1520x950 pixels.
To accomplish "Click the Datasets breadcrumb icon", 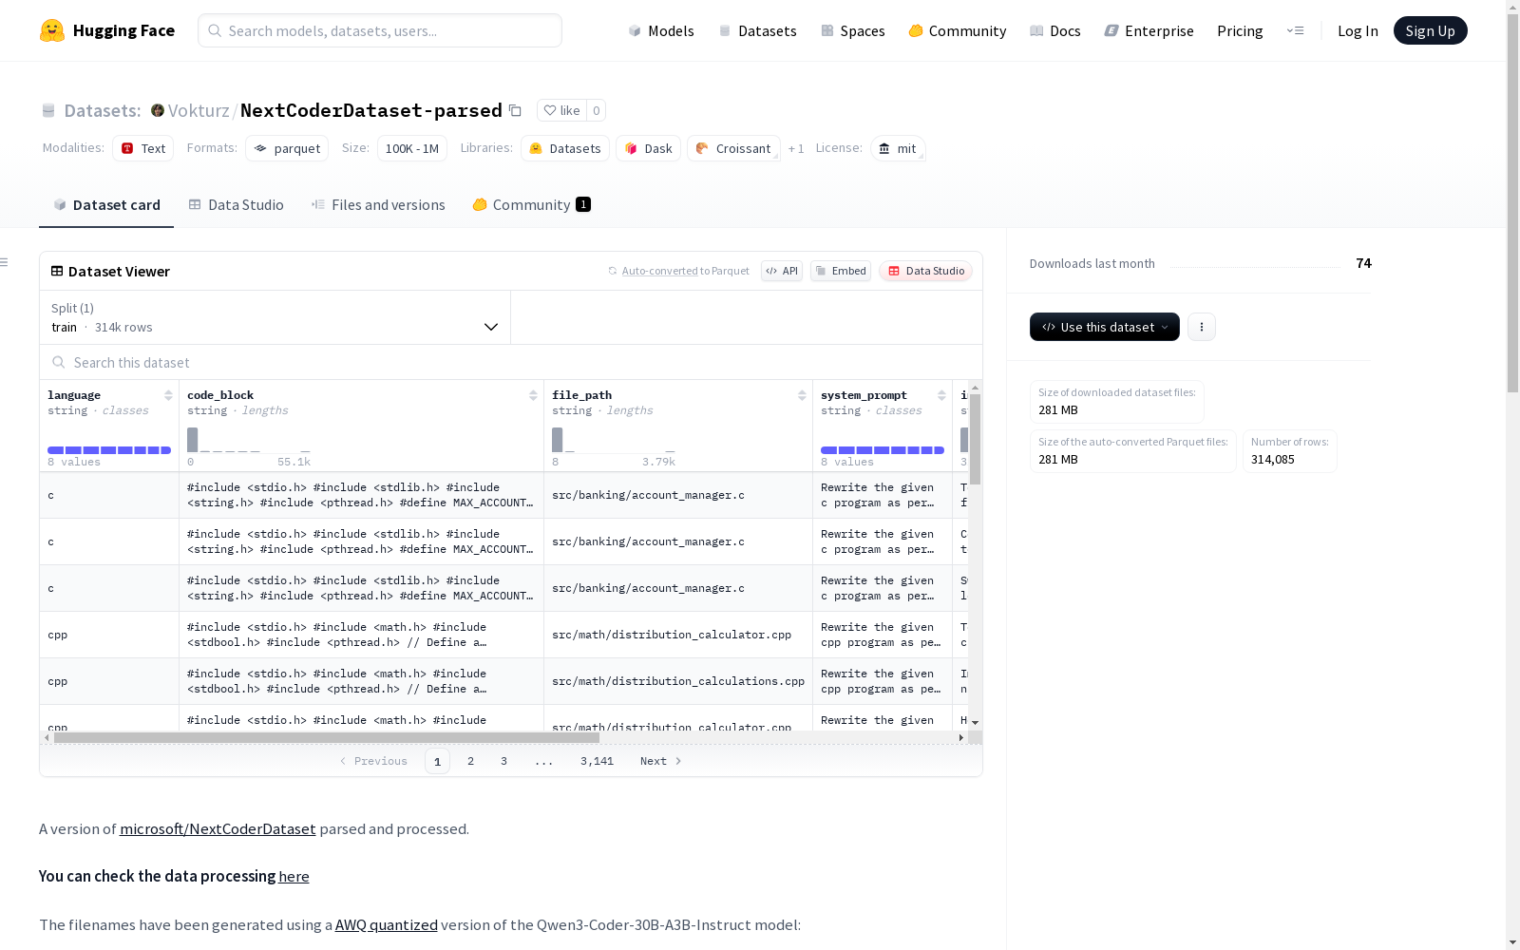I will (x=48, y=110).
